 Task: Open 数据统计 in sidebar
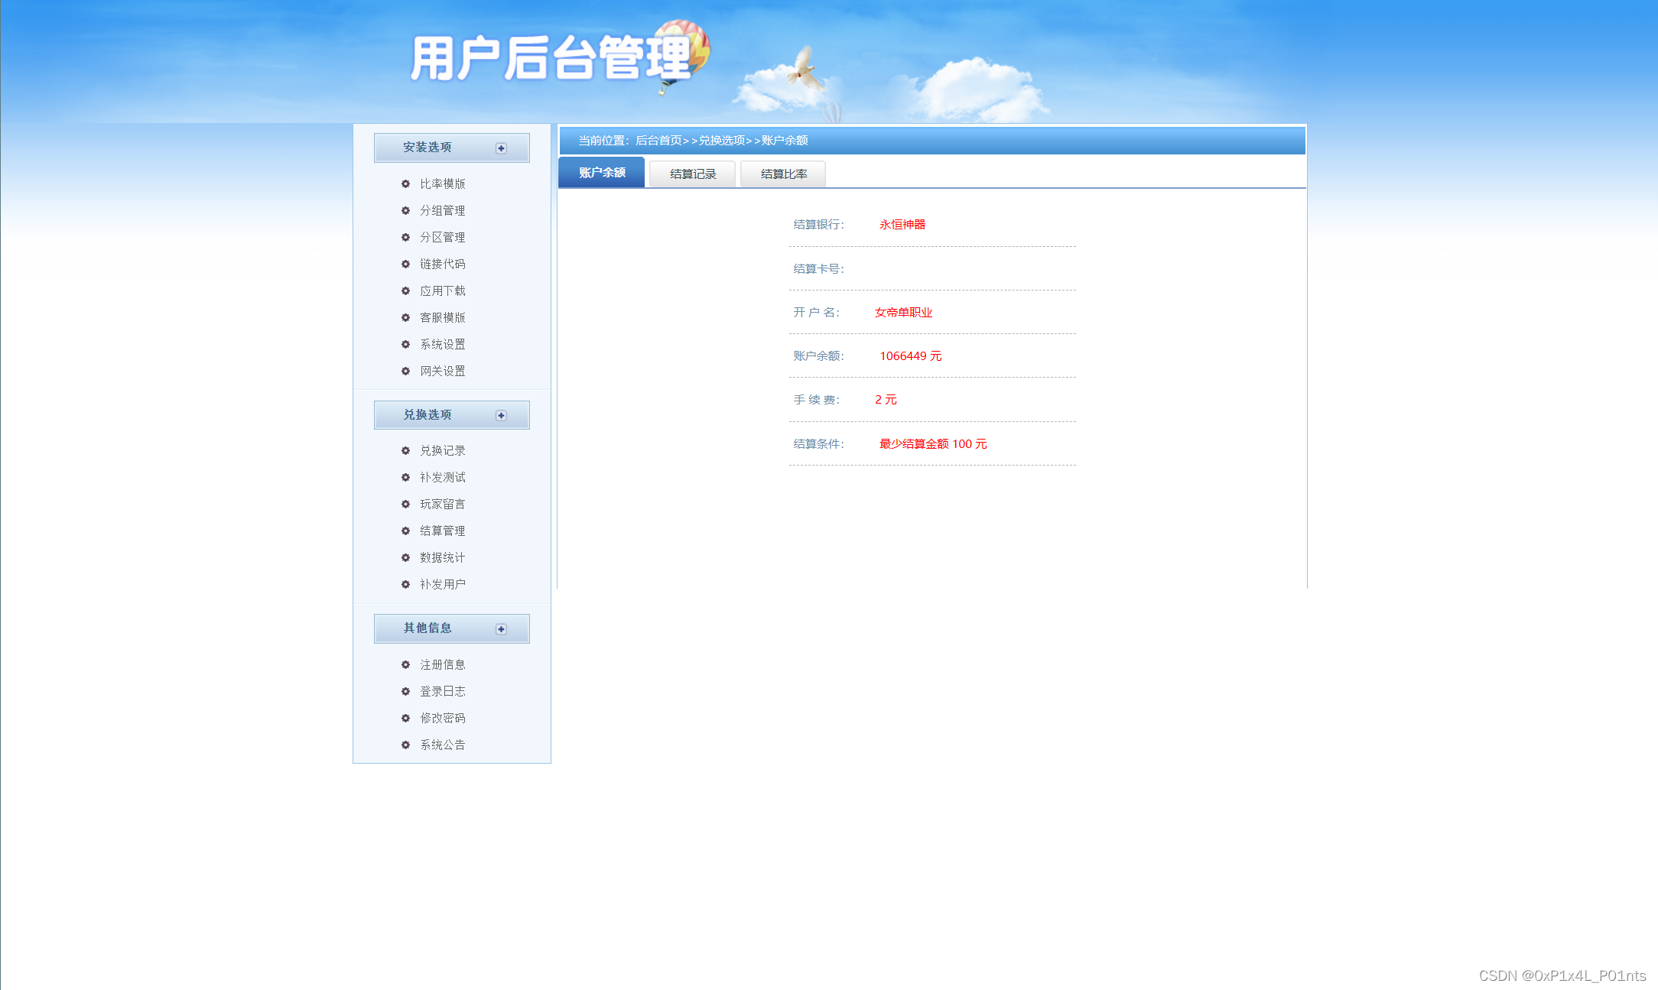(442, 557)
